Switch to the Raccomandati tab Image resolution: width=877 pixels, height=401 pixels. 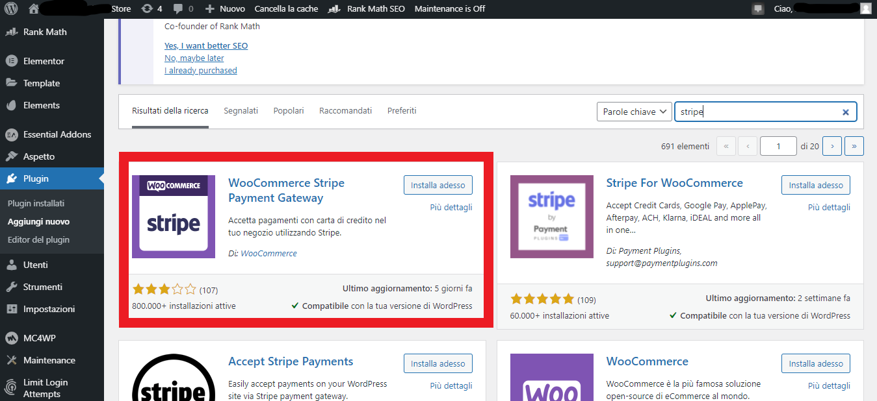pos(345,111)
